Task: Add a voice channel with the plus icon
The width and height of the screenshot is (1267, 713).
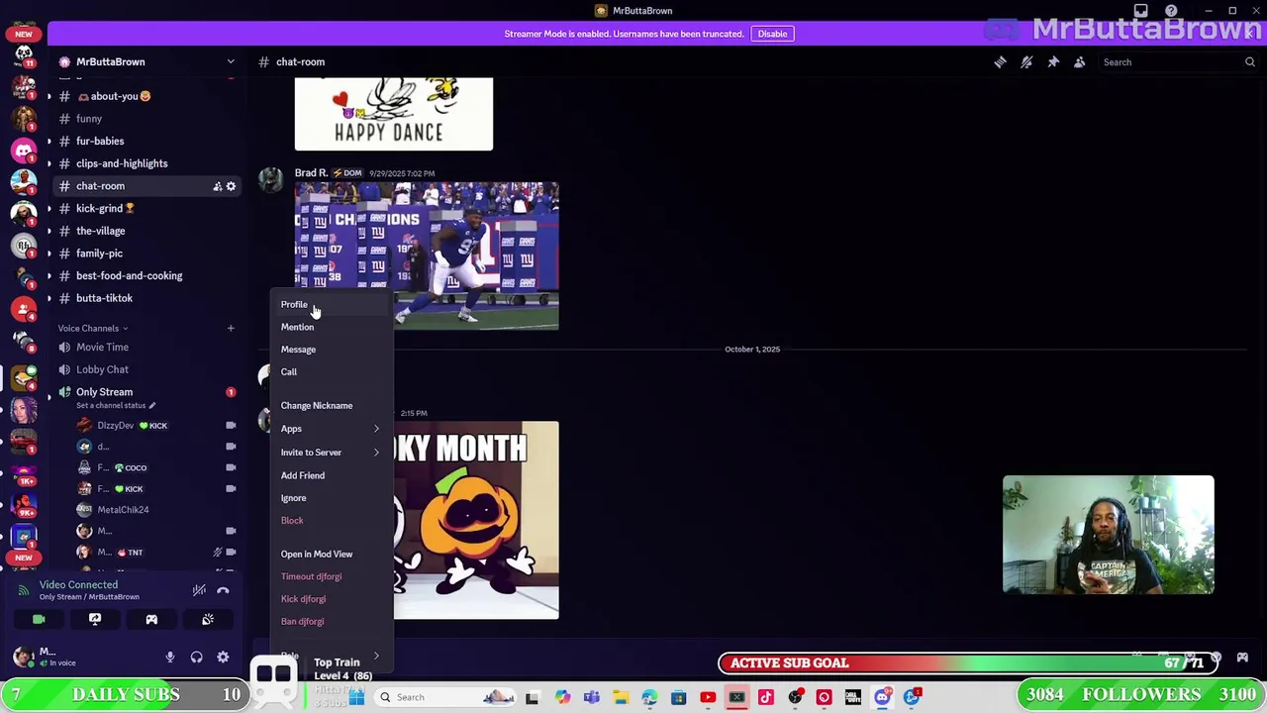Action: coord(231,329)
